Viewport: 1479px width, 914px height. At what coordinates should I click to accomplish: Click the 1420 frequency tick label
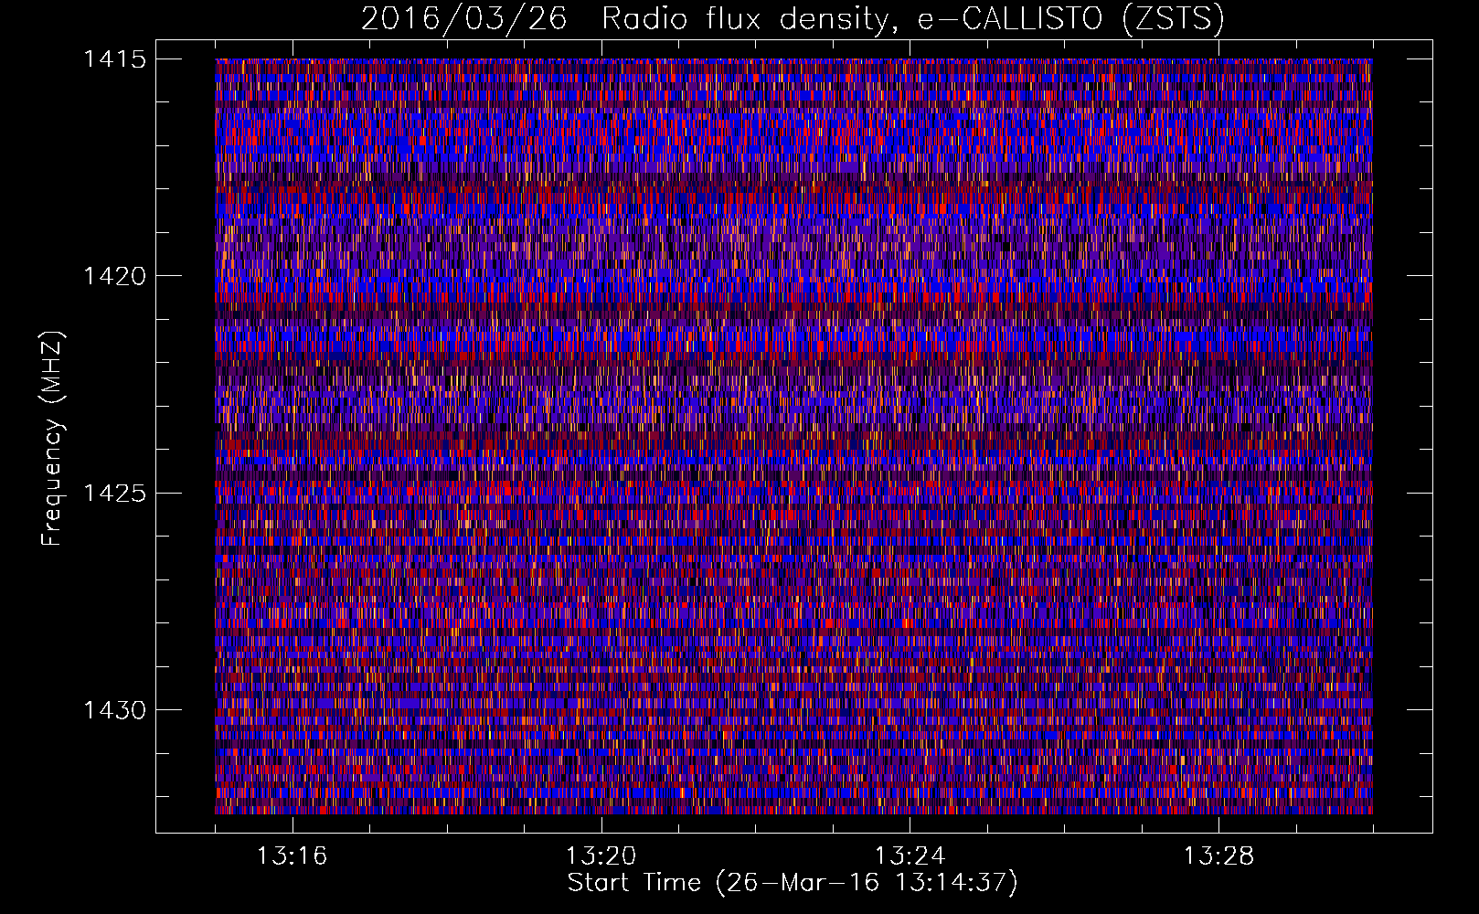(x=114, y=276)
